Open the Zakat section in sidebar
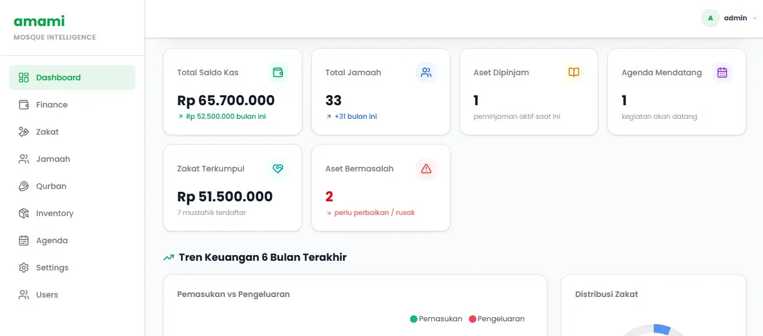 tap(72, 132)
